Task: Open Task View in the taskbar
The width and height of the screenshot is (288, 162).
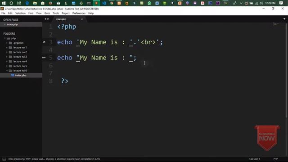Action: (x=19, y=3)
